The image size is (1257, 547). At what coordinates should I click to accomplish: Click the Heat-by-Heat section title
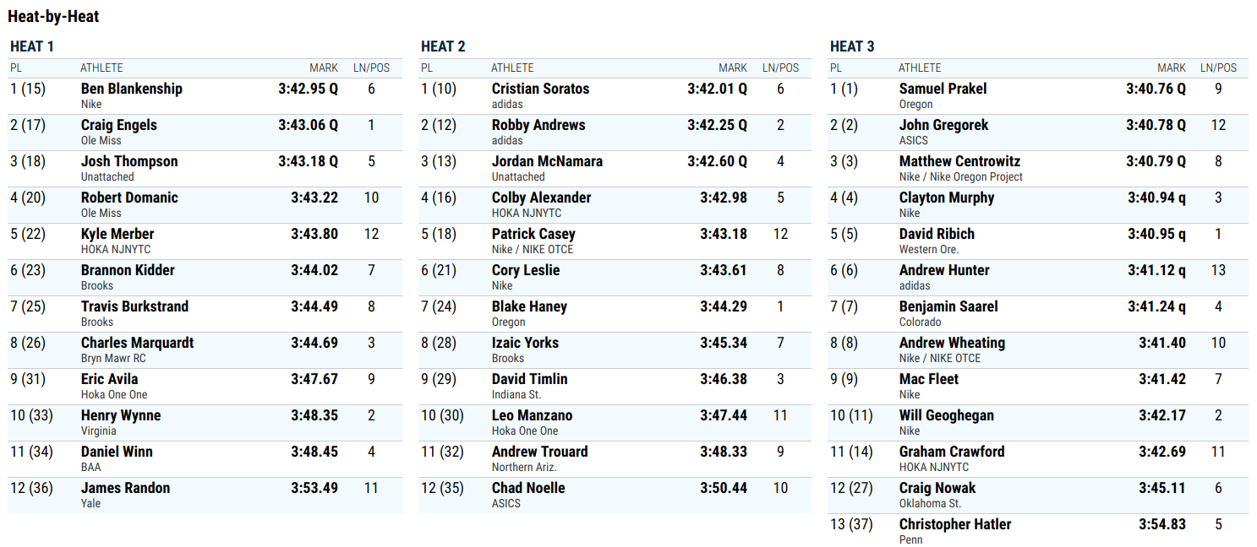tap(54, 16)
